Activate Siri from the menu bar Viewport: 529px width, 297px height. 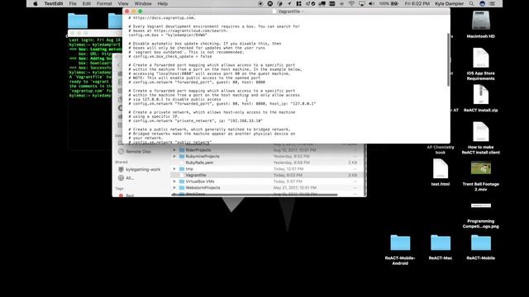pyautogui.click(x=482, y=3)
